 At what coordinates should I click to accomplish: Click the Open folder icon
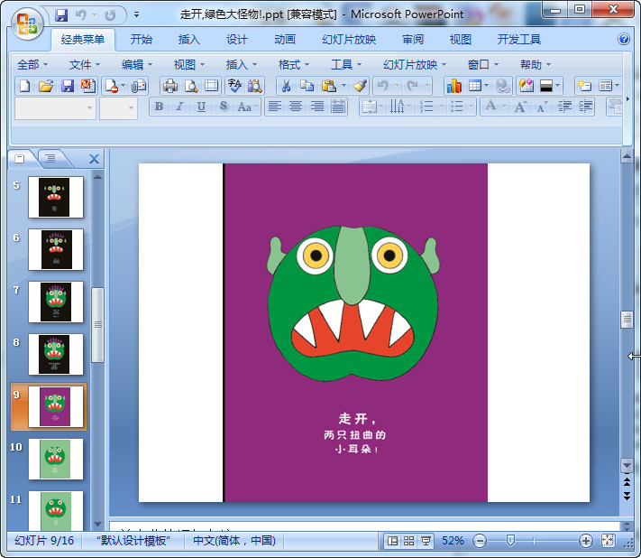(x=46, y=86)
